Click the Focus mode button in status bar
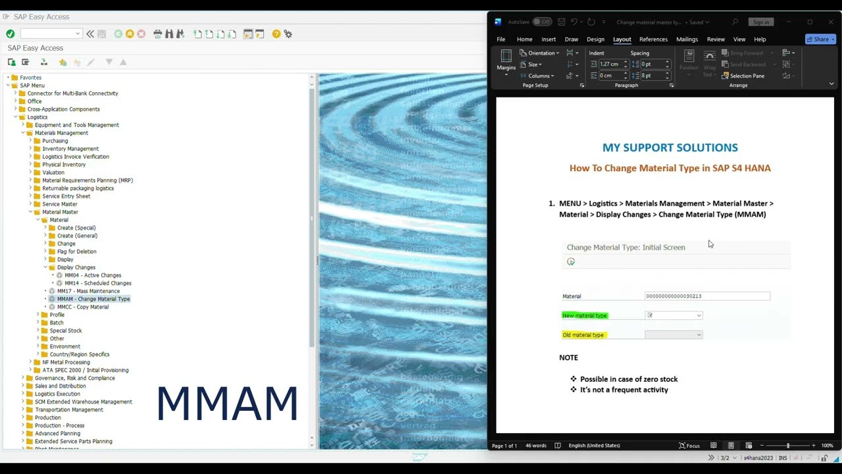842x474 pixels. 689,446
